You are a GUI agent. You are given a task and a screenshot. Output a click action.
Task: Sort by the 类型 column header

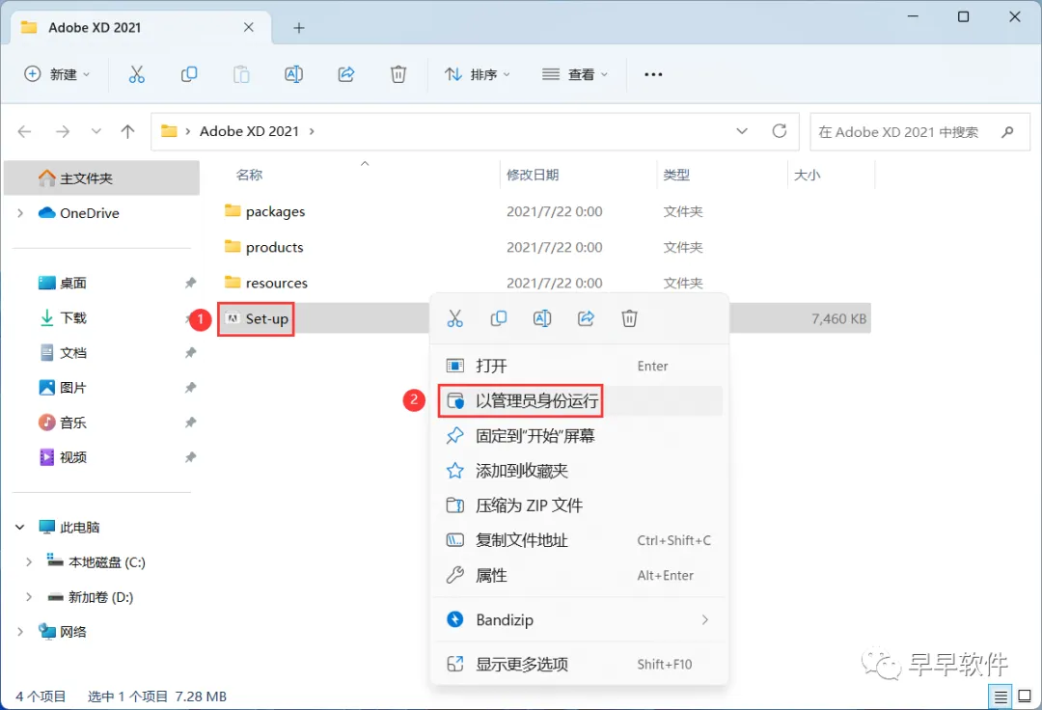(x=675, y=176)
